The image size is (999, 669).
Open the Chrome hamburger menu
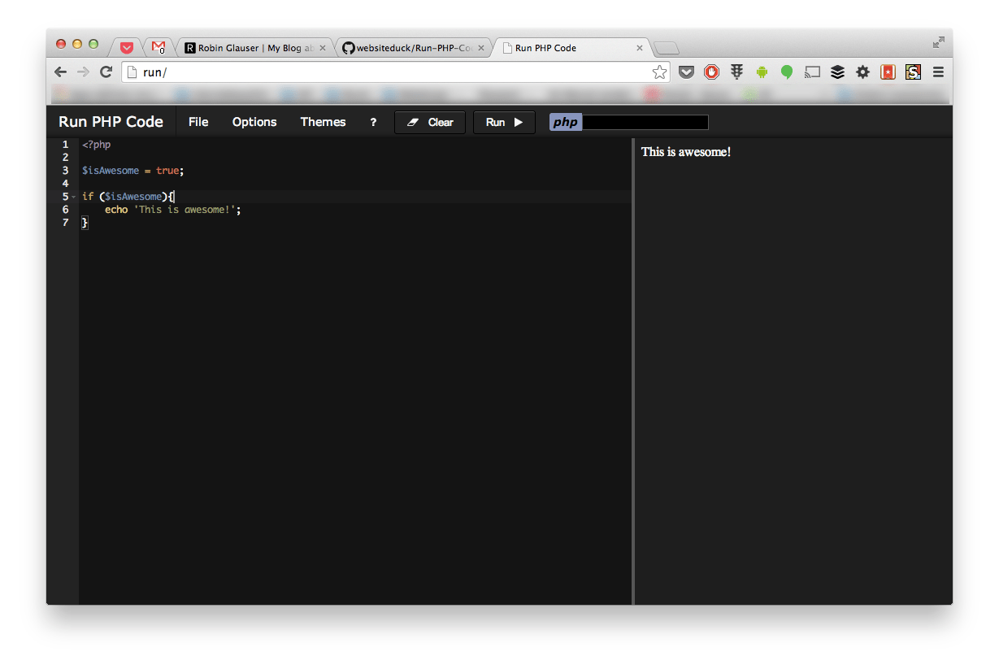click(938, 72)
